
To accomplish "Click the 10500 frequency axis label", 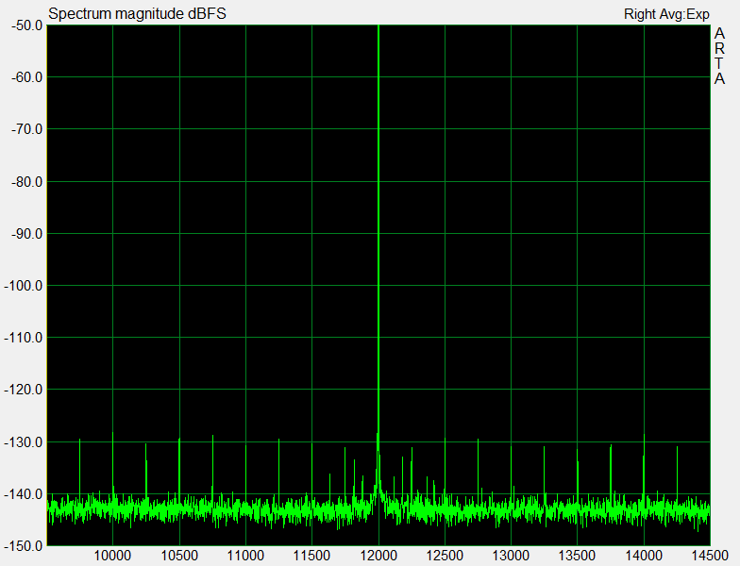I will click(x=179, y=556).
